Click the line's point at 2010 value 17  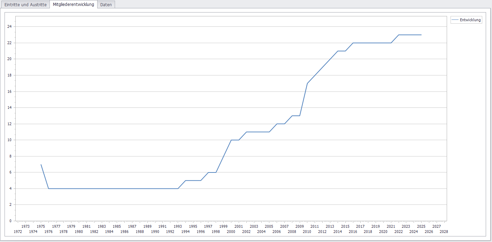click(307, 83)
